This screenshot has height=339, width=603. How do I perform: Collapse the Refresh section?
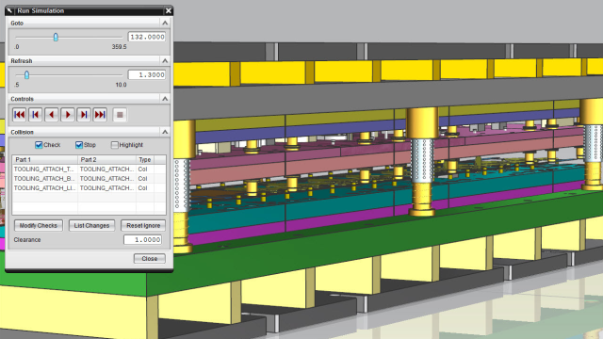coord(165,60)
